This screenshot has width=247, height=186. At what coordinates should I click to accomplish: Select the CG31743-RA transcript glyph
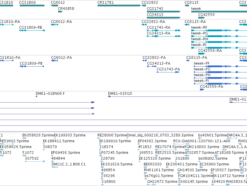coord(164,30)
